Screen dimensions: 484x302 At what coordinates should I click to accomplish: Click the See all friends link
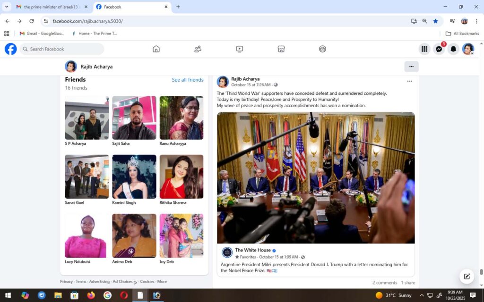coord(187,80)
